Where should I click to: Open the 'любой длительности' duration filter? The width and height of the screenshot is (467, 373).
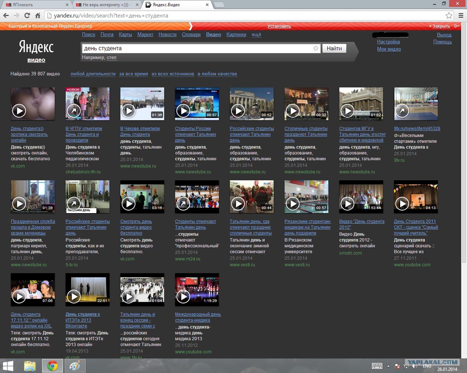(x=93, y=74)
